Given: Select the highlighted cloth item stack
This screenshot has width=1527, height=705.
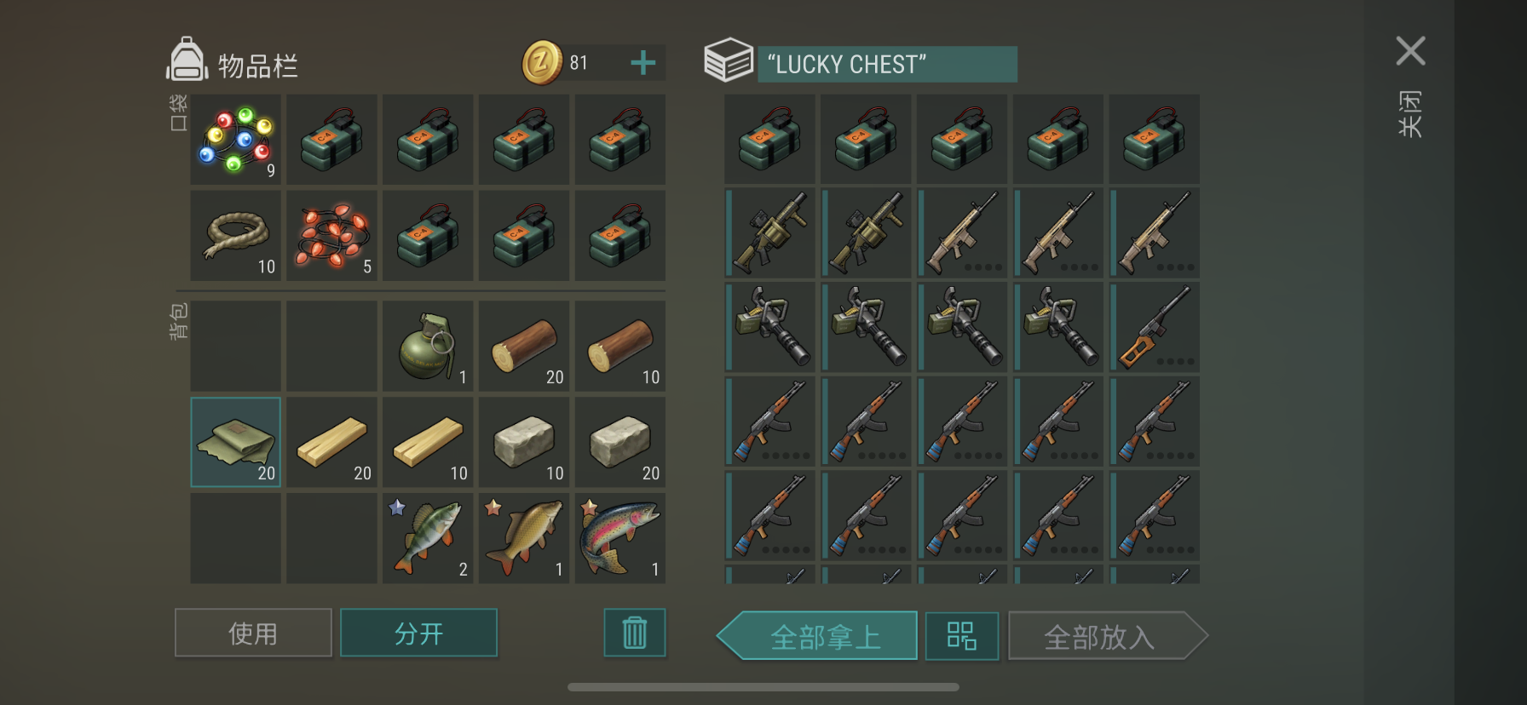Looking at the screenshot, I should [x=235, y=443].
